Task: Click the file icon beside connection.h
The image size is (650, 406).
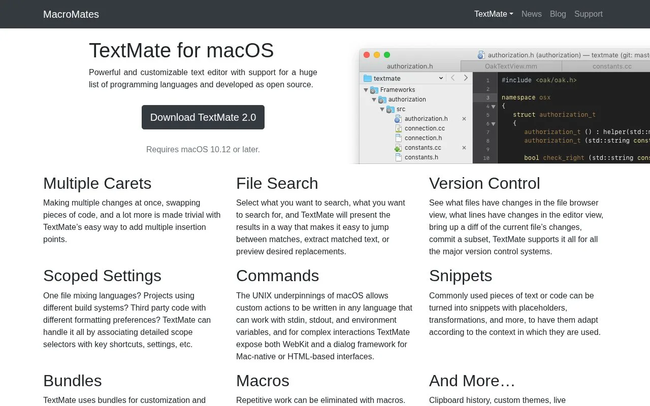Action: pyautogui.click(x=399, y=138)
